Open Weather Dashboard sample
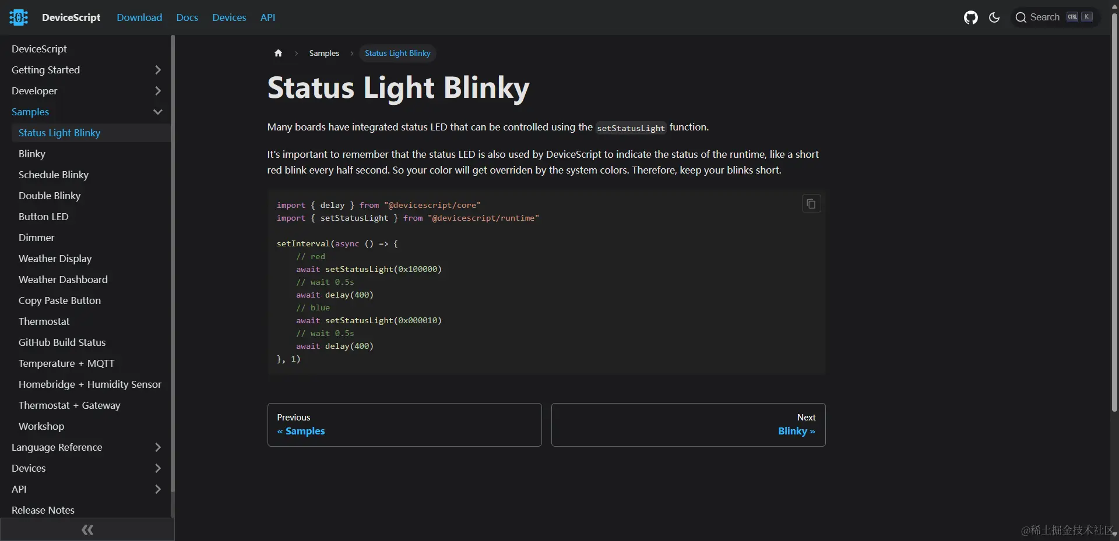 [63, 280]
